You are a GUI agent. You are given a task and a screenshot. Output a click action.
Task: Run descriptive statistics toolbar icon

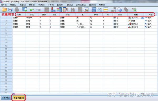coord(65,10)
